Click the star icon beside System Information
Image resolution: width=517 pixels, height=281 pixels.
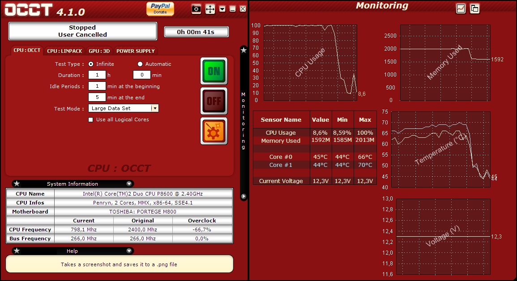click(17, 184)
